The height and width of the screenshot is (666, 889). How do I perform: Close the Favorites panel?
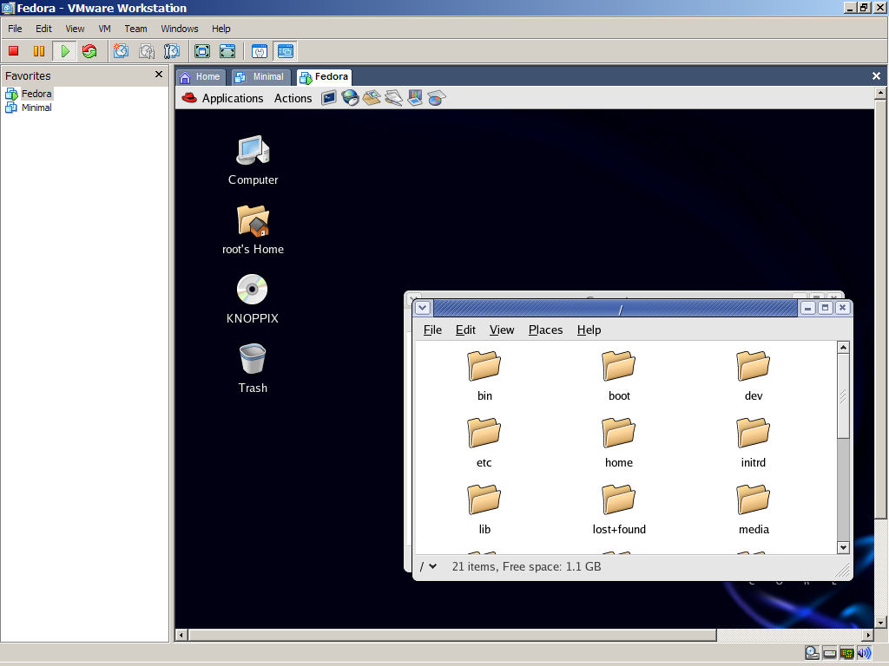pyautogui.click(x=159, y=75)
